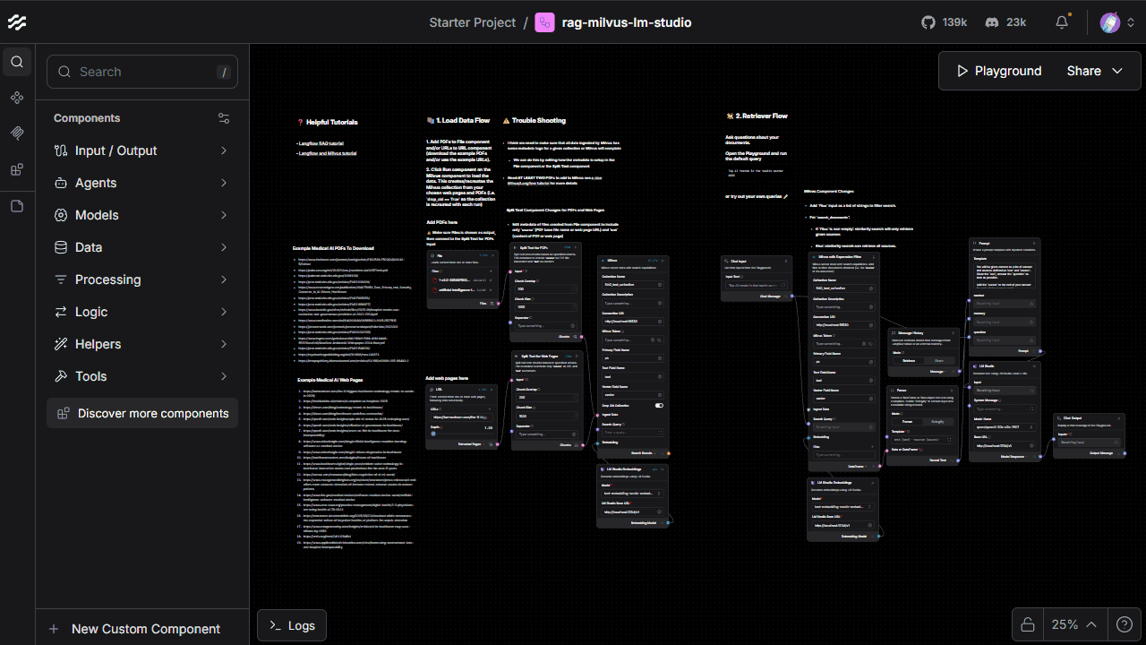Viewport: 1146px width, 645px height.
Task: Open the GitHub repository link
Action: click(x=945, y=22)
